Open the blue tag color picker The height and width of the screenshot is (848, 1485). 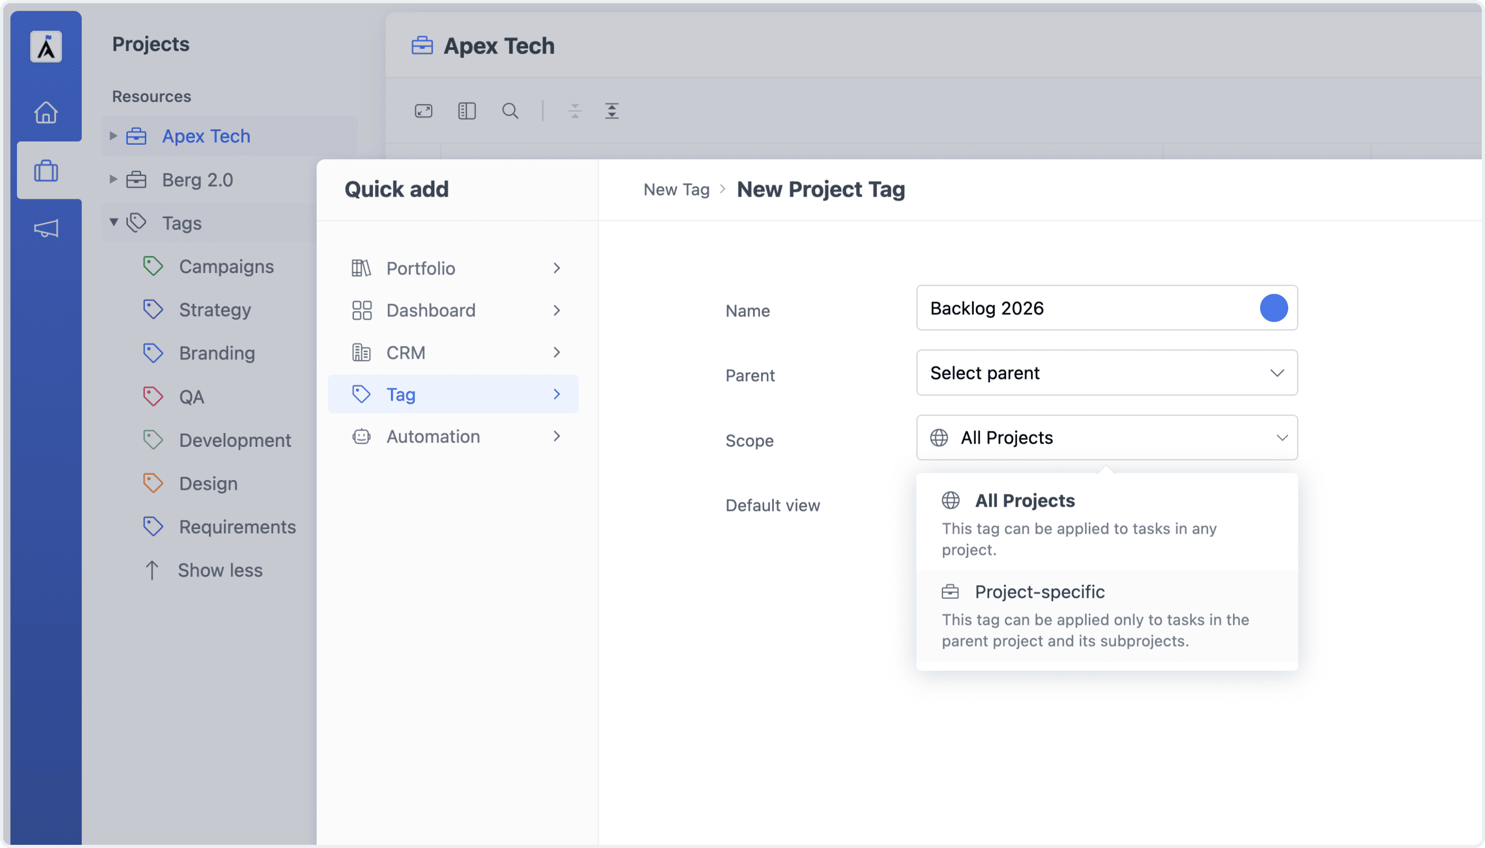click(1273, 308)
